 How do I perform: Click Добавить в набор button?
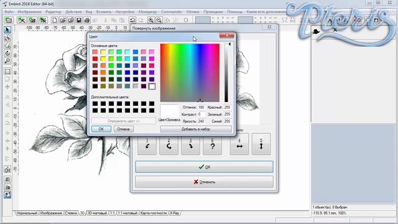pyautogui.click(x=196, y=129)
